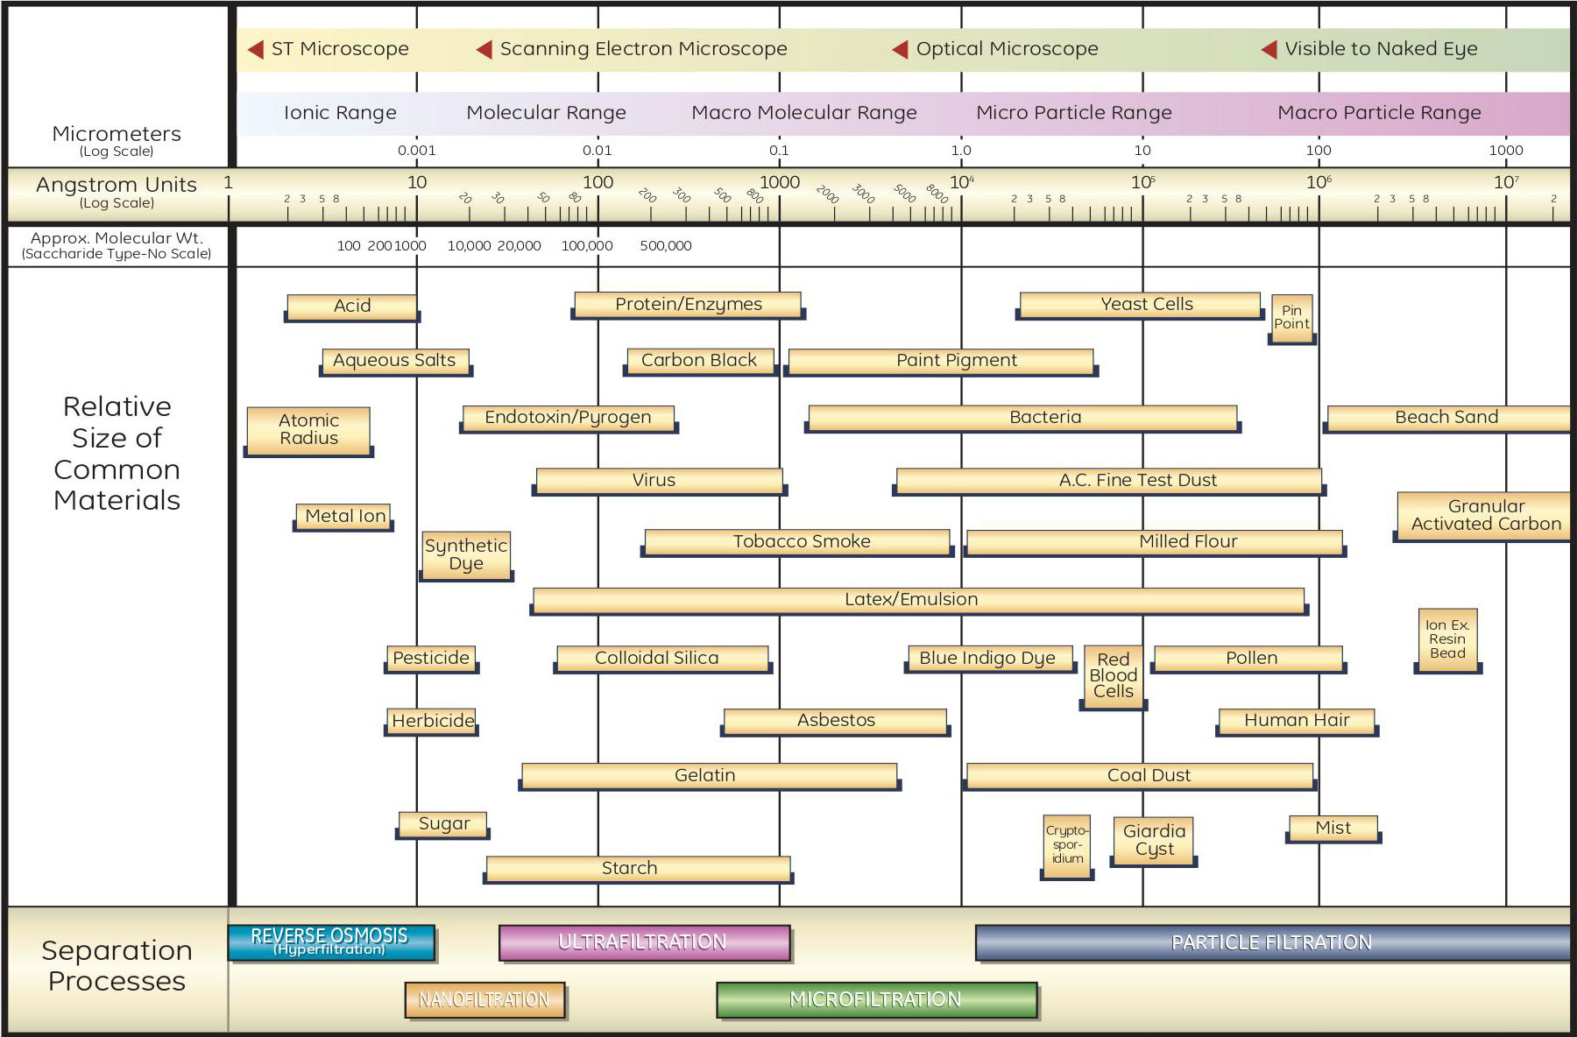Screen dimensions: 1577x1037
Task: Select the Reverse Osmosis bar
Action: (331, 942)
